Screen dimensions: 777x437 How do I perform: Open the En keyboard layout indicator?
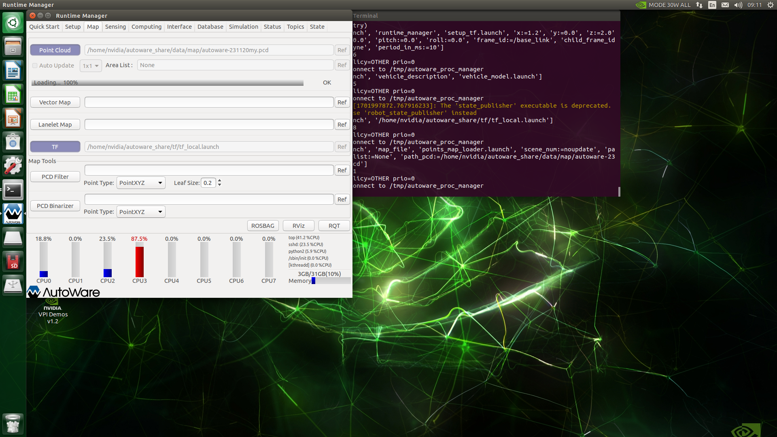tap(712, 5)
